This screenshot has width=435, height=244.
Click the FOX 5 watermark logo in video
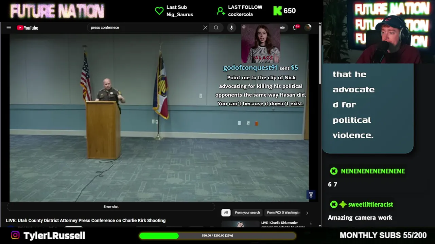(x=311, y=195)
